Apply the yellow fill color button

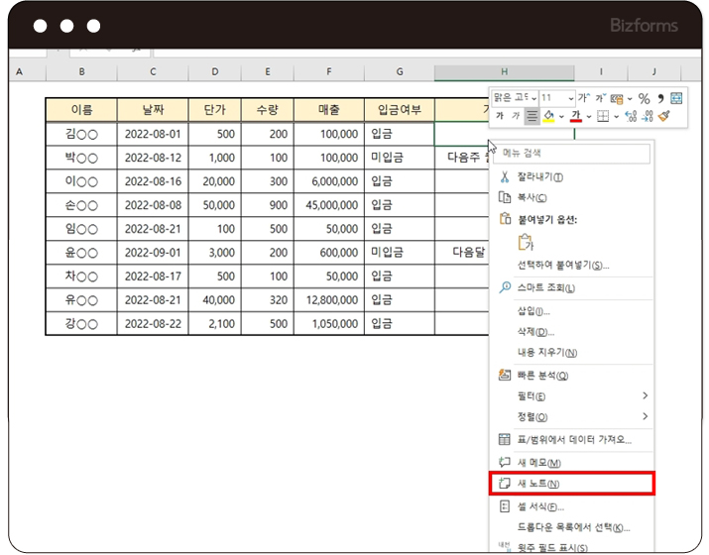tap(549, 116)
